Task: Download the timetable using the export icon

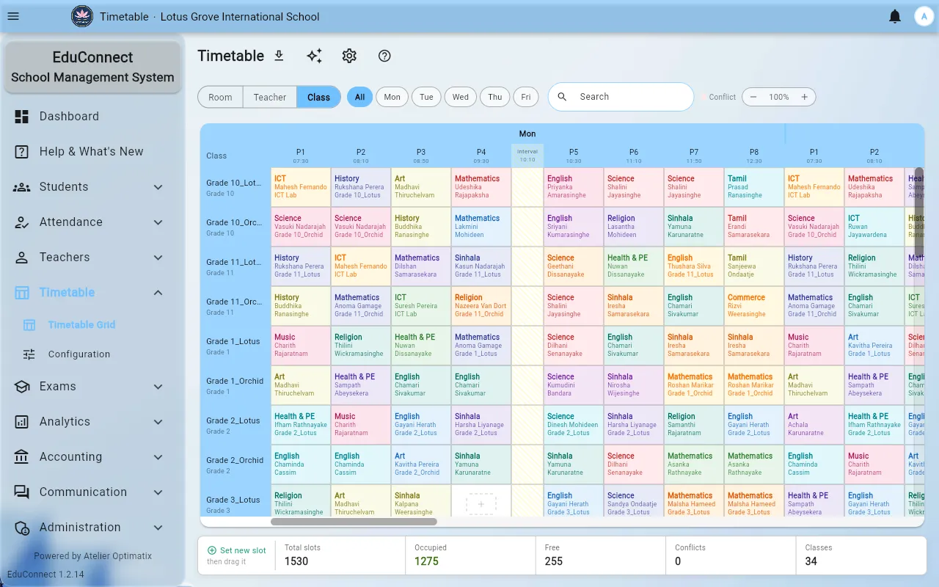Action: coord(279,56)
